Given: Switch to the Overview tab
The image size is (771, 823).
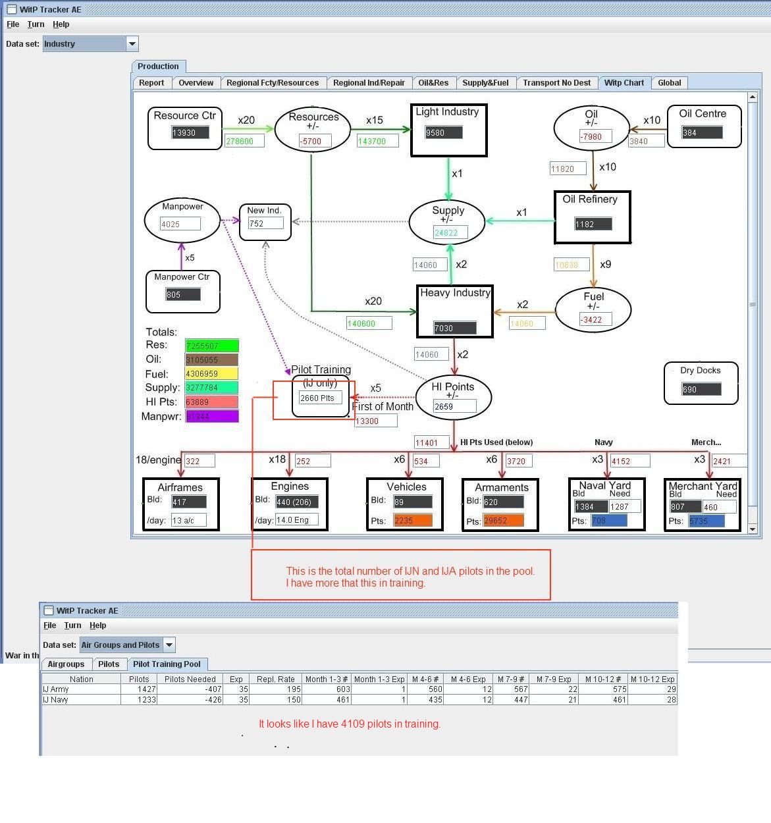Looking at the screenshot, I should pos(196,83).
